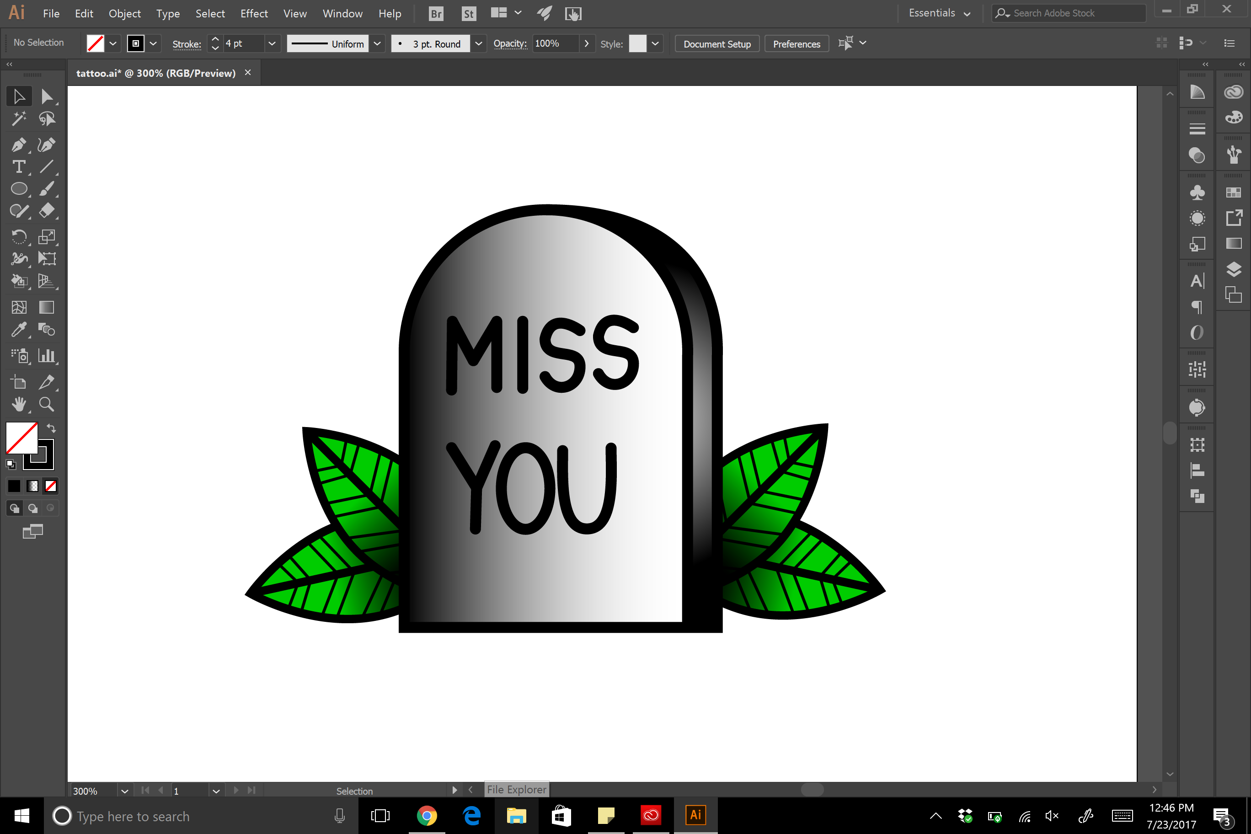Open the 300% zoom level dropdown
The image size is (1251, 834).
tap(124, 791)
